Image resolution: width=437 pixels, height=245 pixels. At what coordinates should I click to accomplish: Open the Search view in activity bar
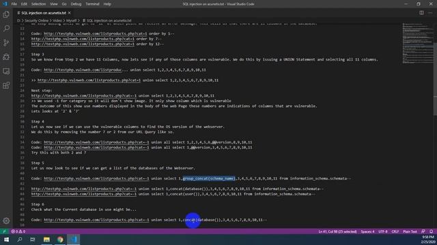[x=6, y=29]
